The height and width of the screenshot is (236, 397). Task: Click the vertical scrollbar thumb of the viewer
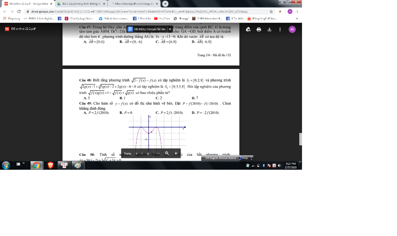[300, 139]
